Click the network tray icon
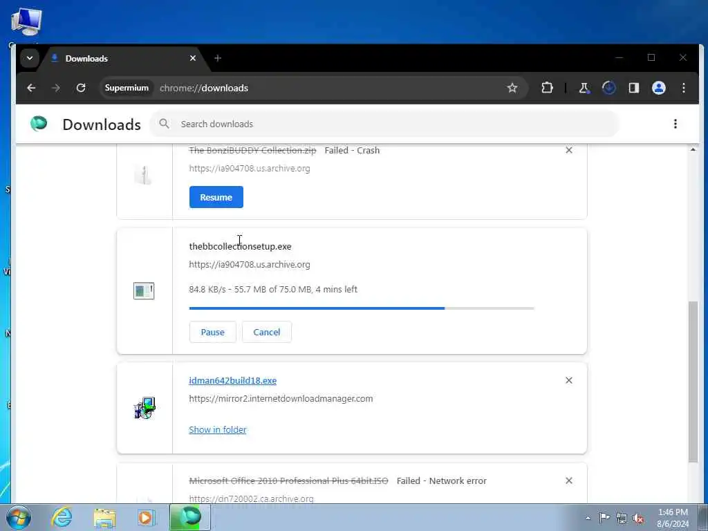Viewport: 708px width, 531px height. click(x=622, y=518)
